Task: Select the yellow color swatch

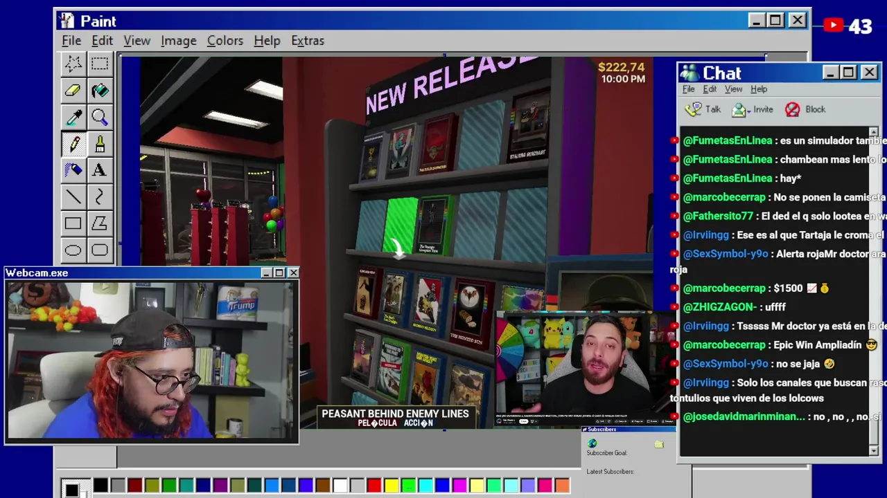Action: click(x=391, y=486)
